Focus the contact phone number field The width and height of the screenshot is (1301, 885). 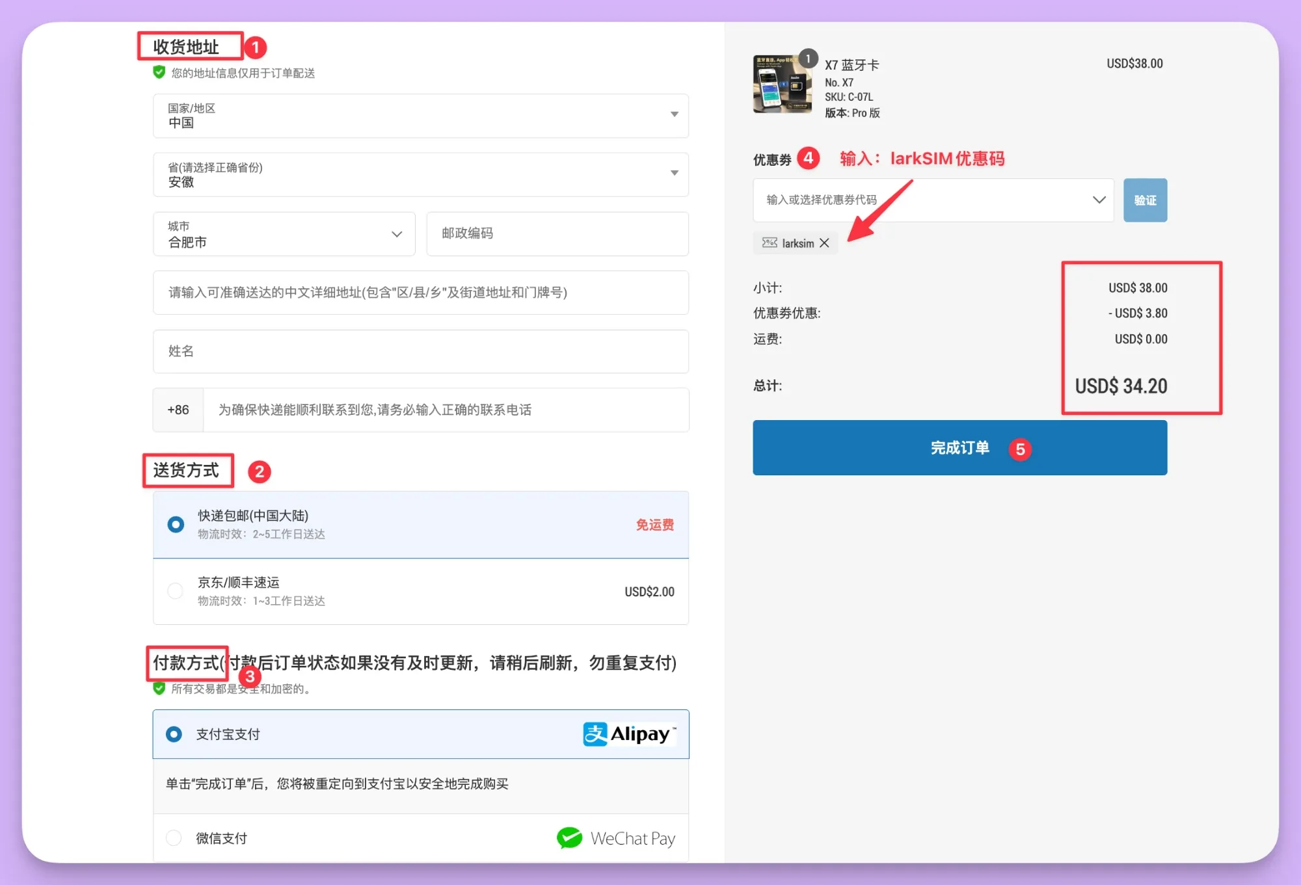pyautogui.click(x=446, y=410)
